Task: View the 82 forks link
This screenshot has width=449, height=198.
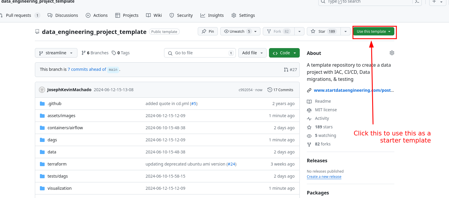Action: [x=323, y=144]
